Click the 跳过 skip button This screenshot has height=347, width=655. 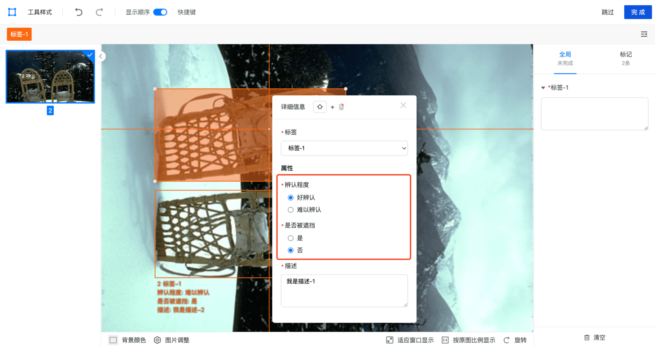coord(608,12)
